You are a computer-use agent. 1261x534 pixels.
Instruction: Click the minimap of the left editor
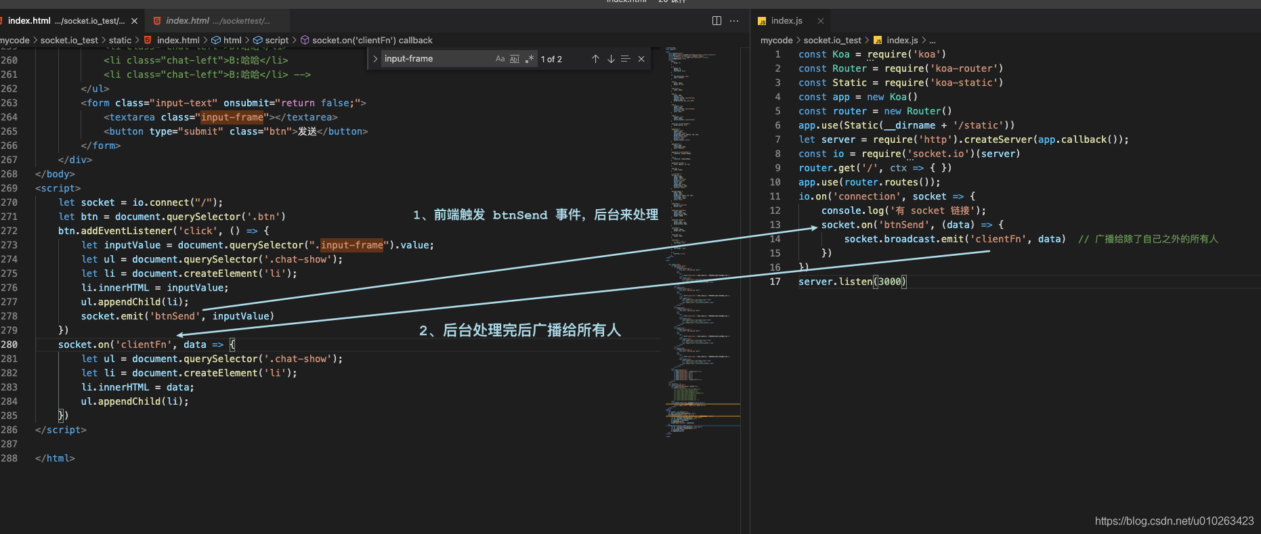(x=702, y=242)
